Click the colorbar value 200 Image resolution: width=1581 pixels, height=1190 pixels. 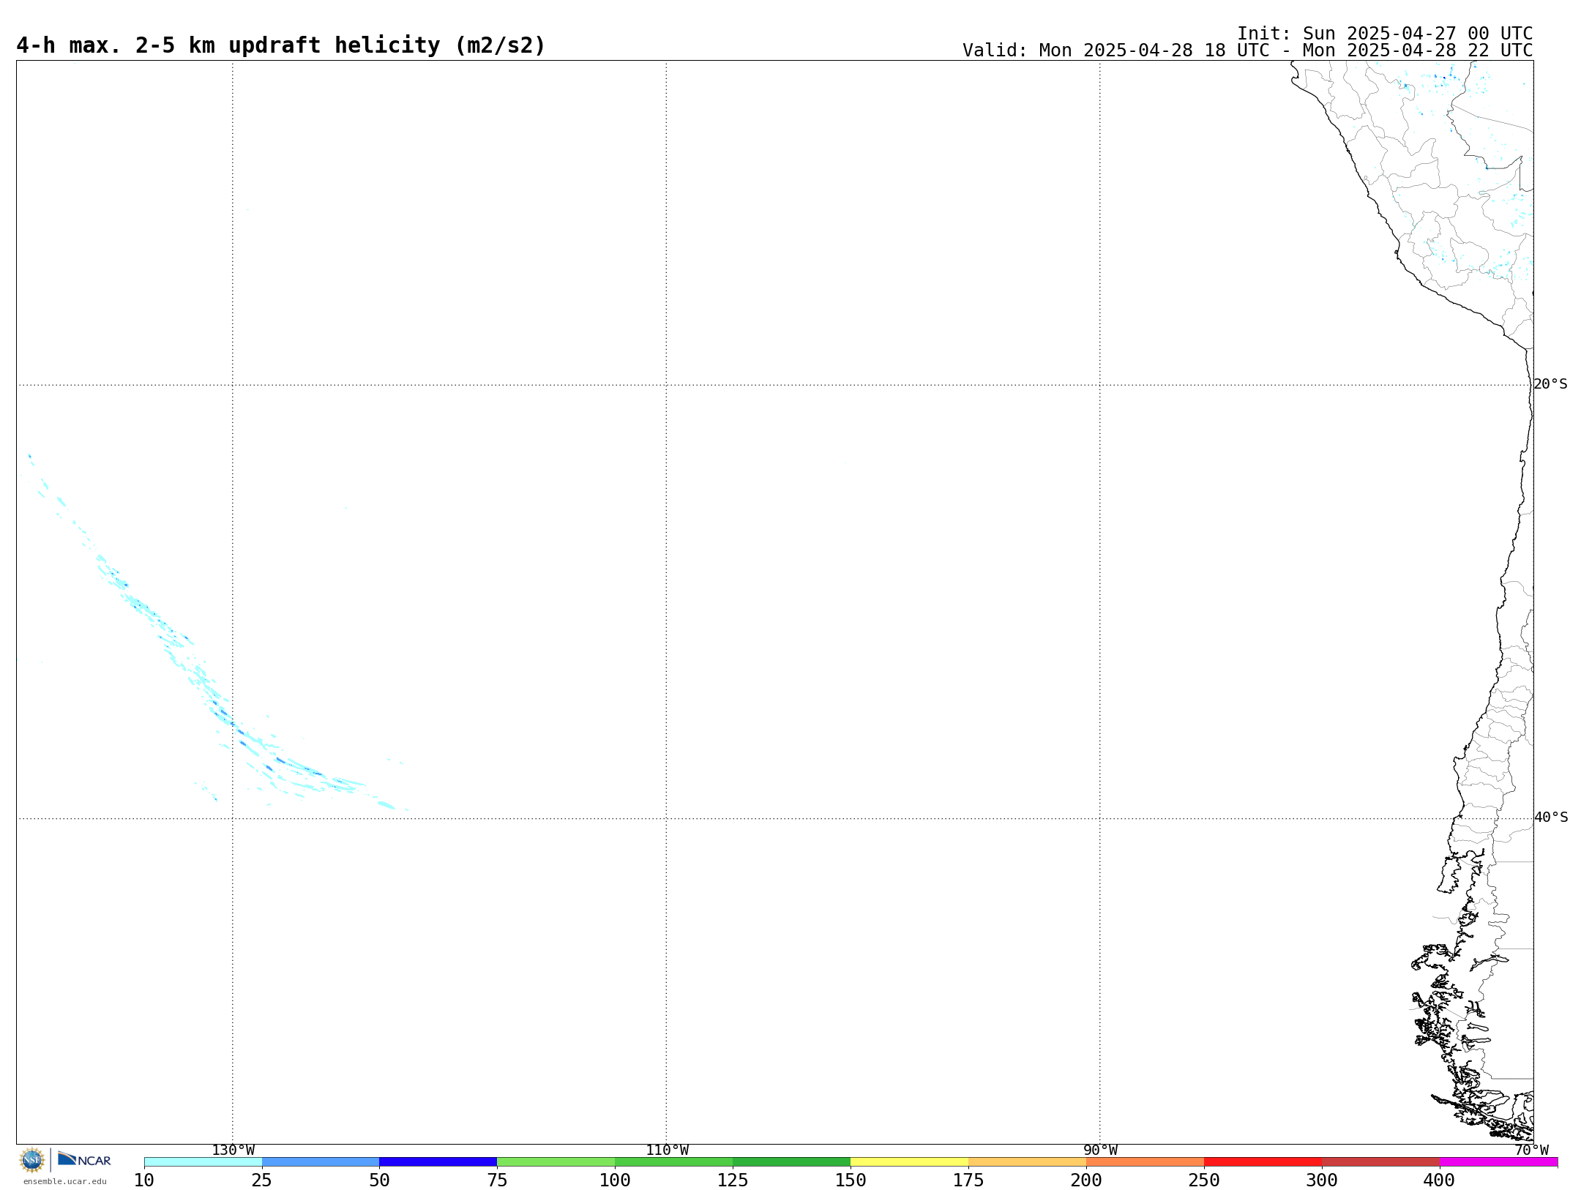(x=1086, y=1180)
